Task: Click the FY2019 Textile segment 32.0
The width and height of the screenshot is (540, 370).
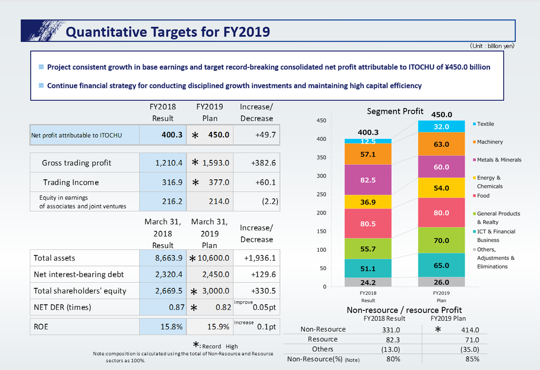Action: 441,126
